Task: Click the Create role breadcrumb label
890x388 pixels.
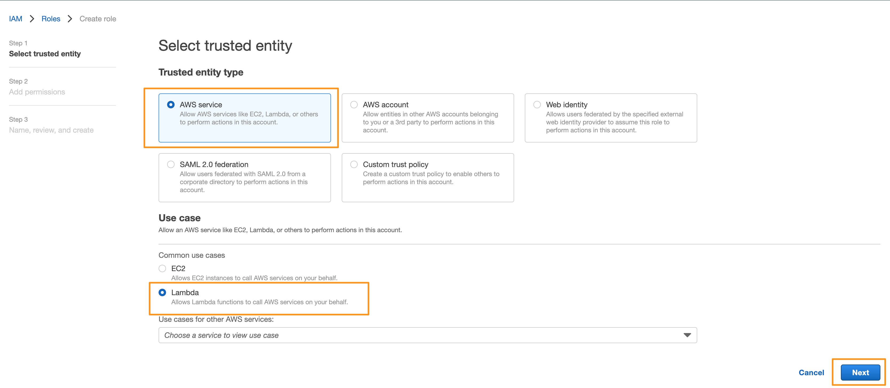Action: (x=97, y=19)
